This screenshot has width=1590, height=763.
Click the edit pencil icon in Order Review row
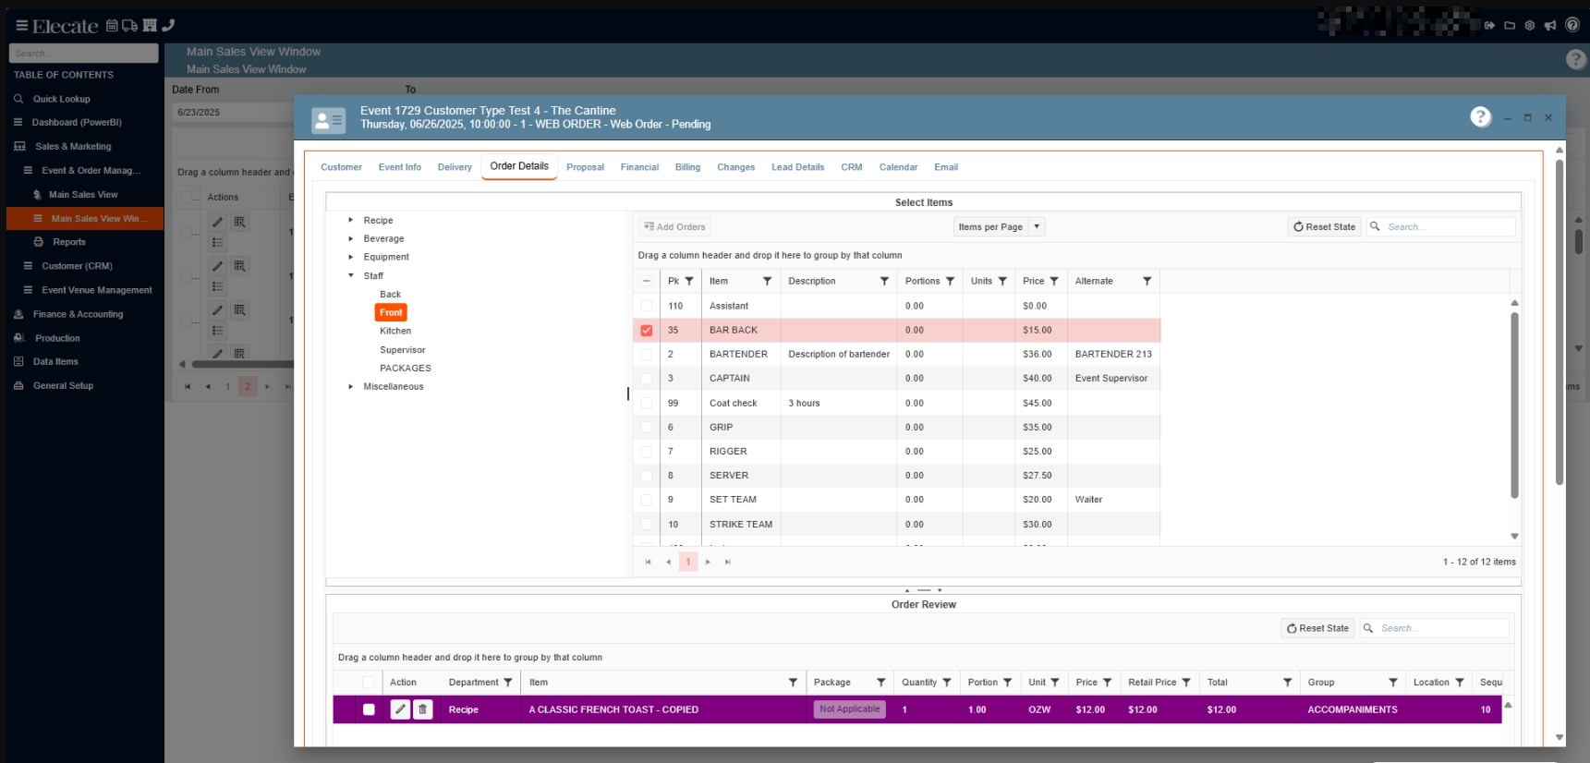400,709
